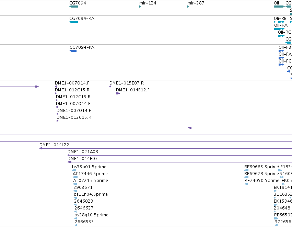Viewport: 292px width, 227px height.
Task: Select the mir-124 gene label
Action: click(x=148, y=3)
